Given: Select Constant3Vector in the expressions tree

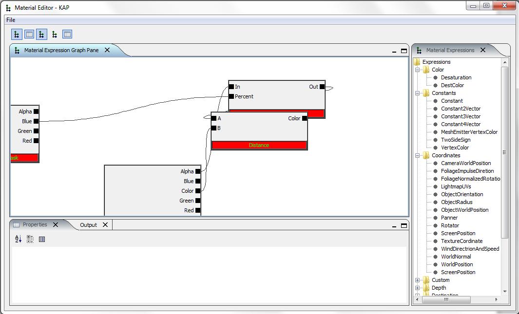Looking at the screenshot, I should coord(461,116).
